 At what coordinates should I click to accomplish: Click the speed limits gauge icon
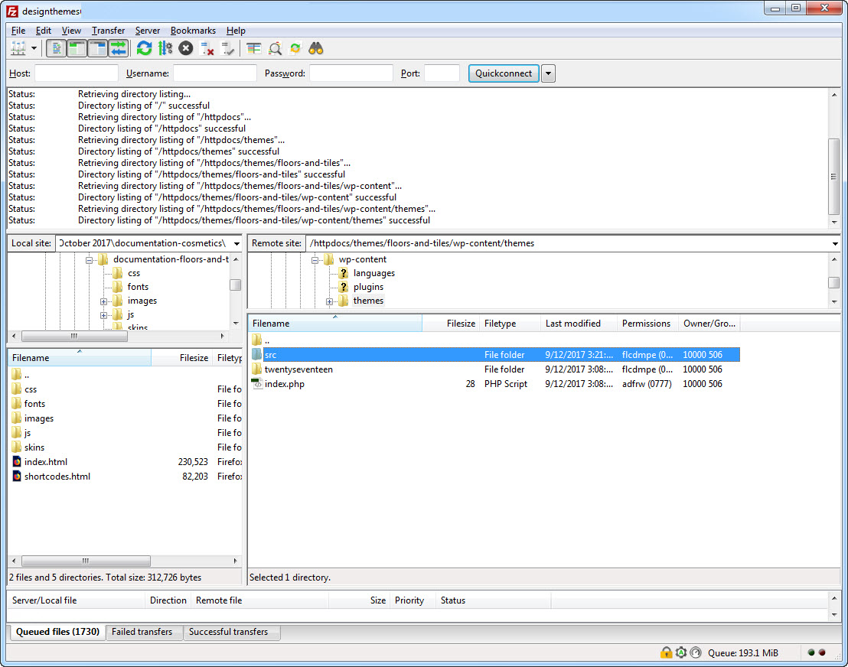point(696,652)
